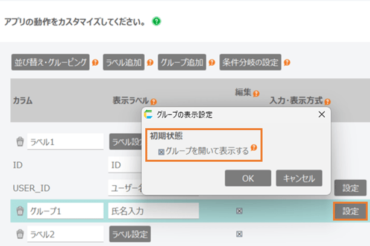The width and height of the screenshot is (370, 246).
Task: Click ラベル設定 button in ラベル2 row
Action: click(130, 234)
